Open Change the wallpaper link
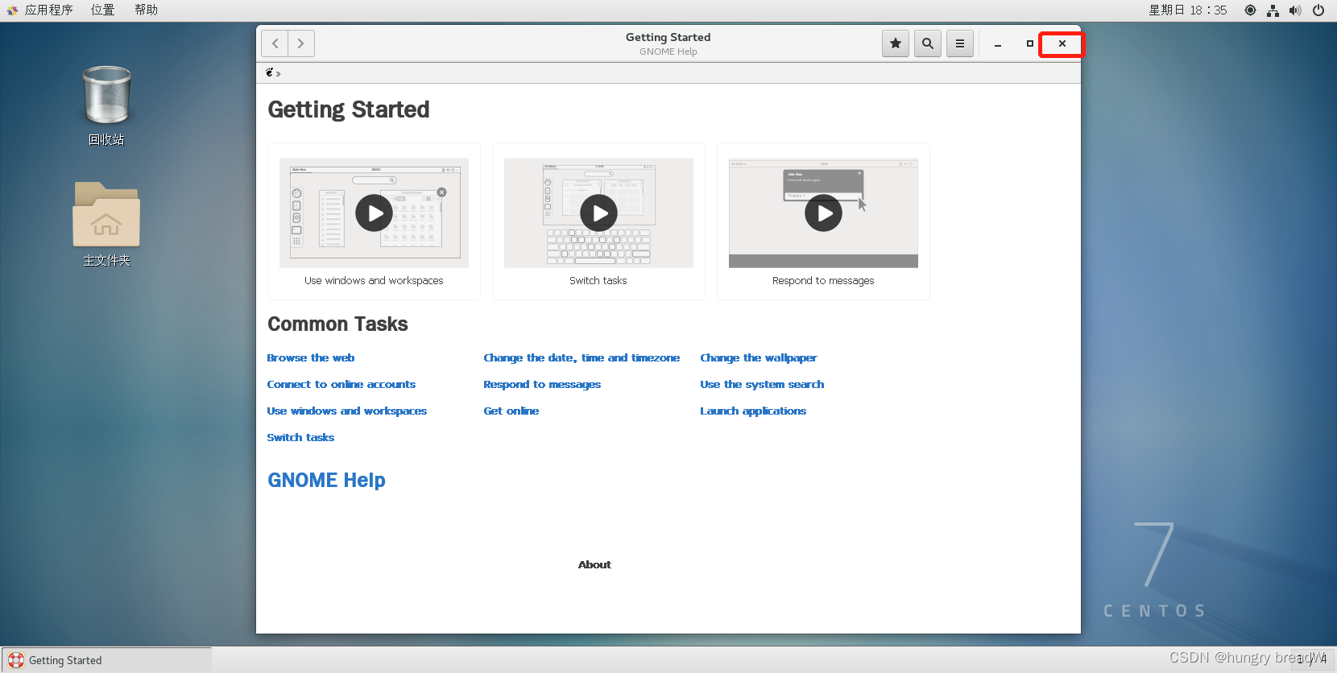Screen dimensions: 1337x673 pyautogui.click(x=759, y=358)
